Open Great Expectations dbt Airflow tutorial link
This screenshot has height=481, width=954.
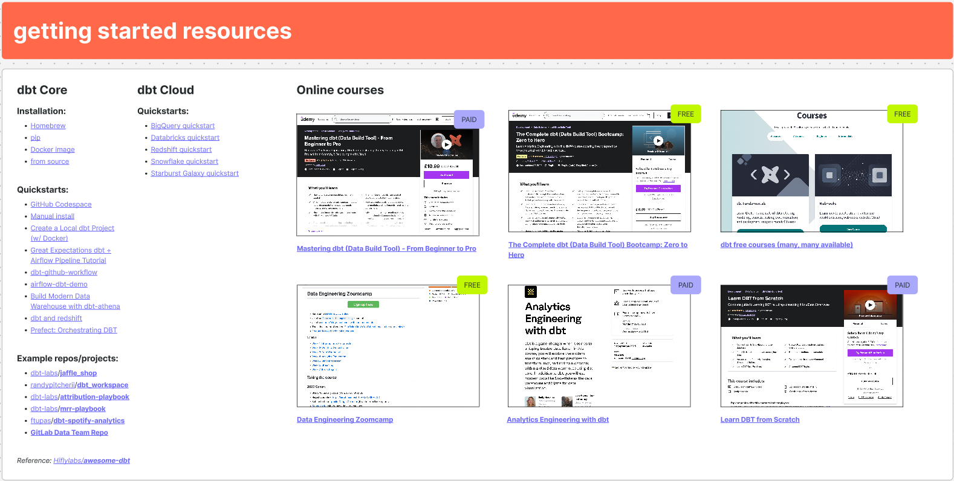click(71, 256)
